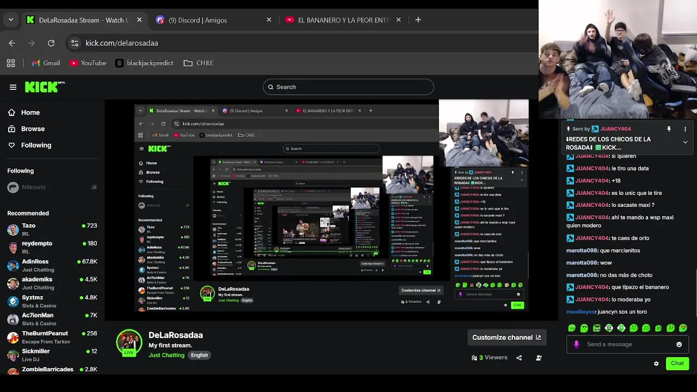Open TheBurntPeanut Escape From Tarkov channel
Screen dimensions: 697x392
click(52, 337)
